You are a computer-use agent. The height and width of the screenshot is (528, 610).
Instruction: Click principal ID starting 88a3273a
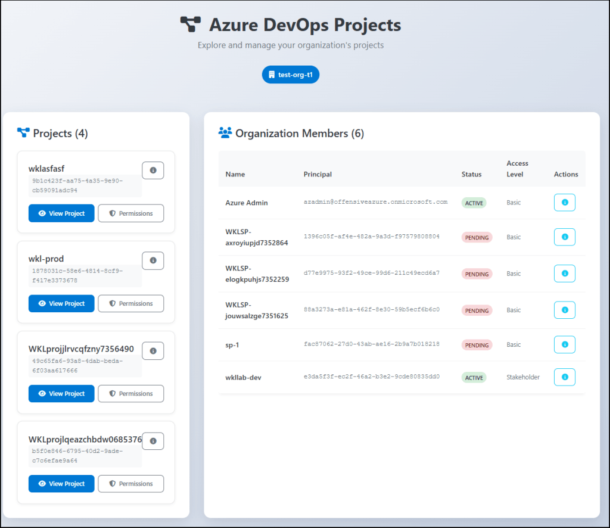[372, 310]
